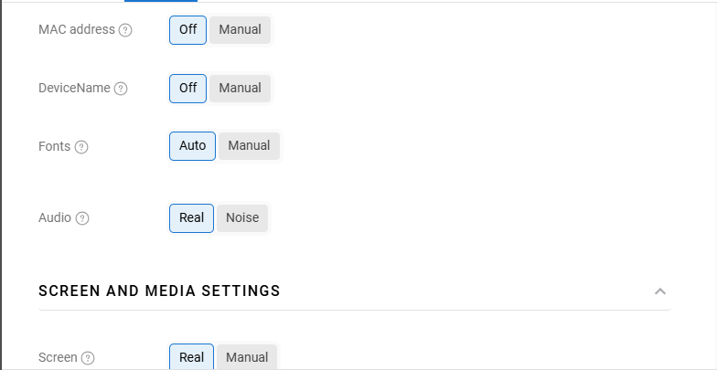Select Real audio option
Viewport: 717px width, 370px height.
pyautogui.click(x=191, y=218)
